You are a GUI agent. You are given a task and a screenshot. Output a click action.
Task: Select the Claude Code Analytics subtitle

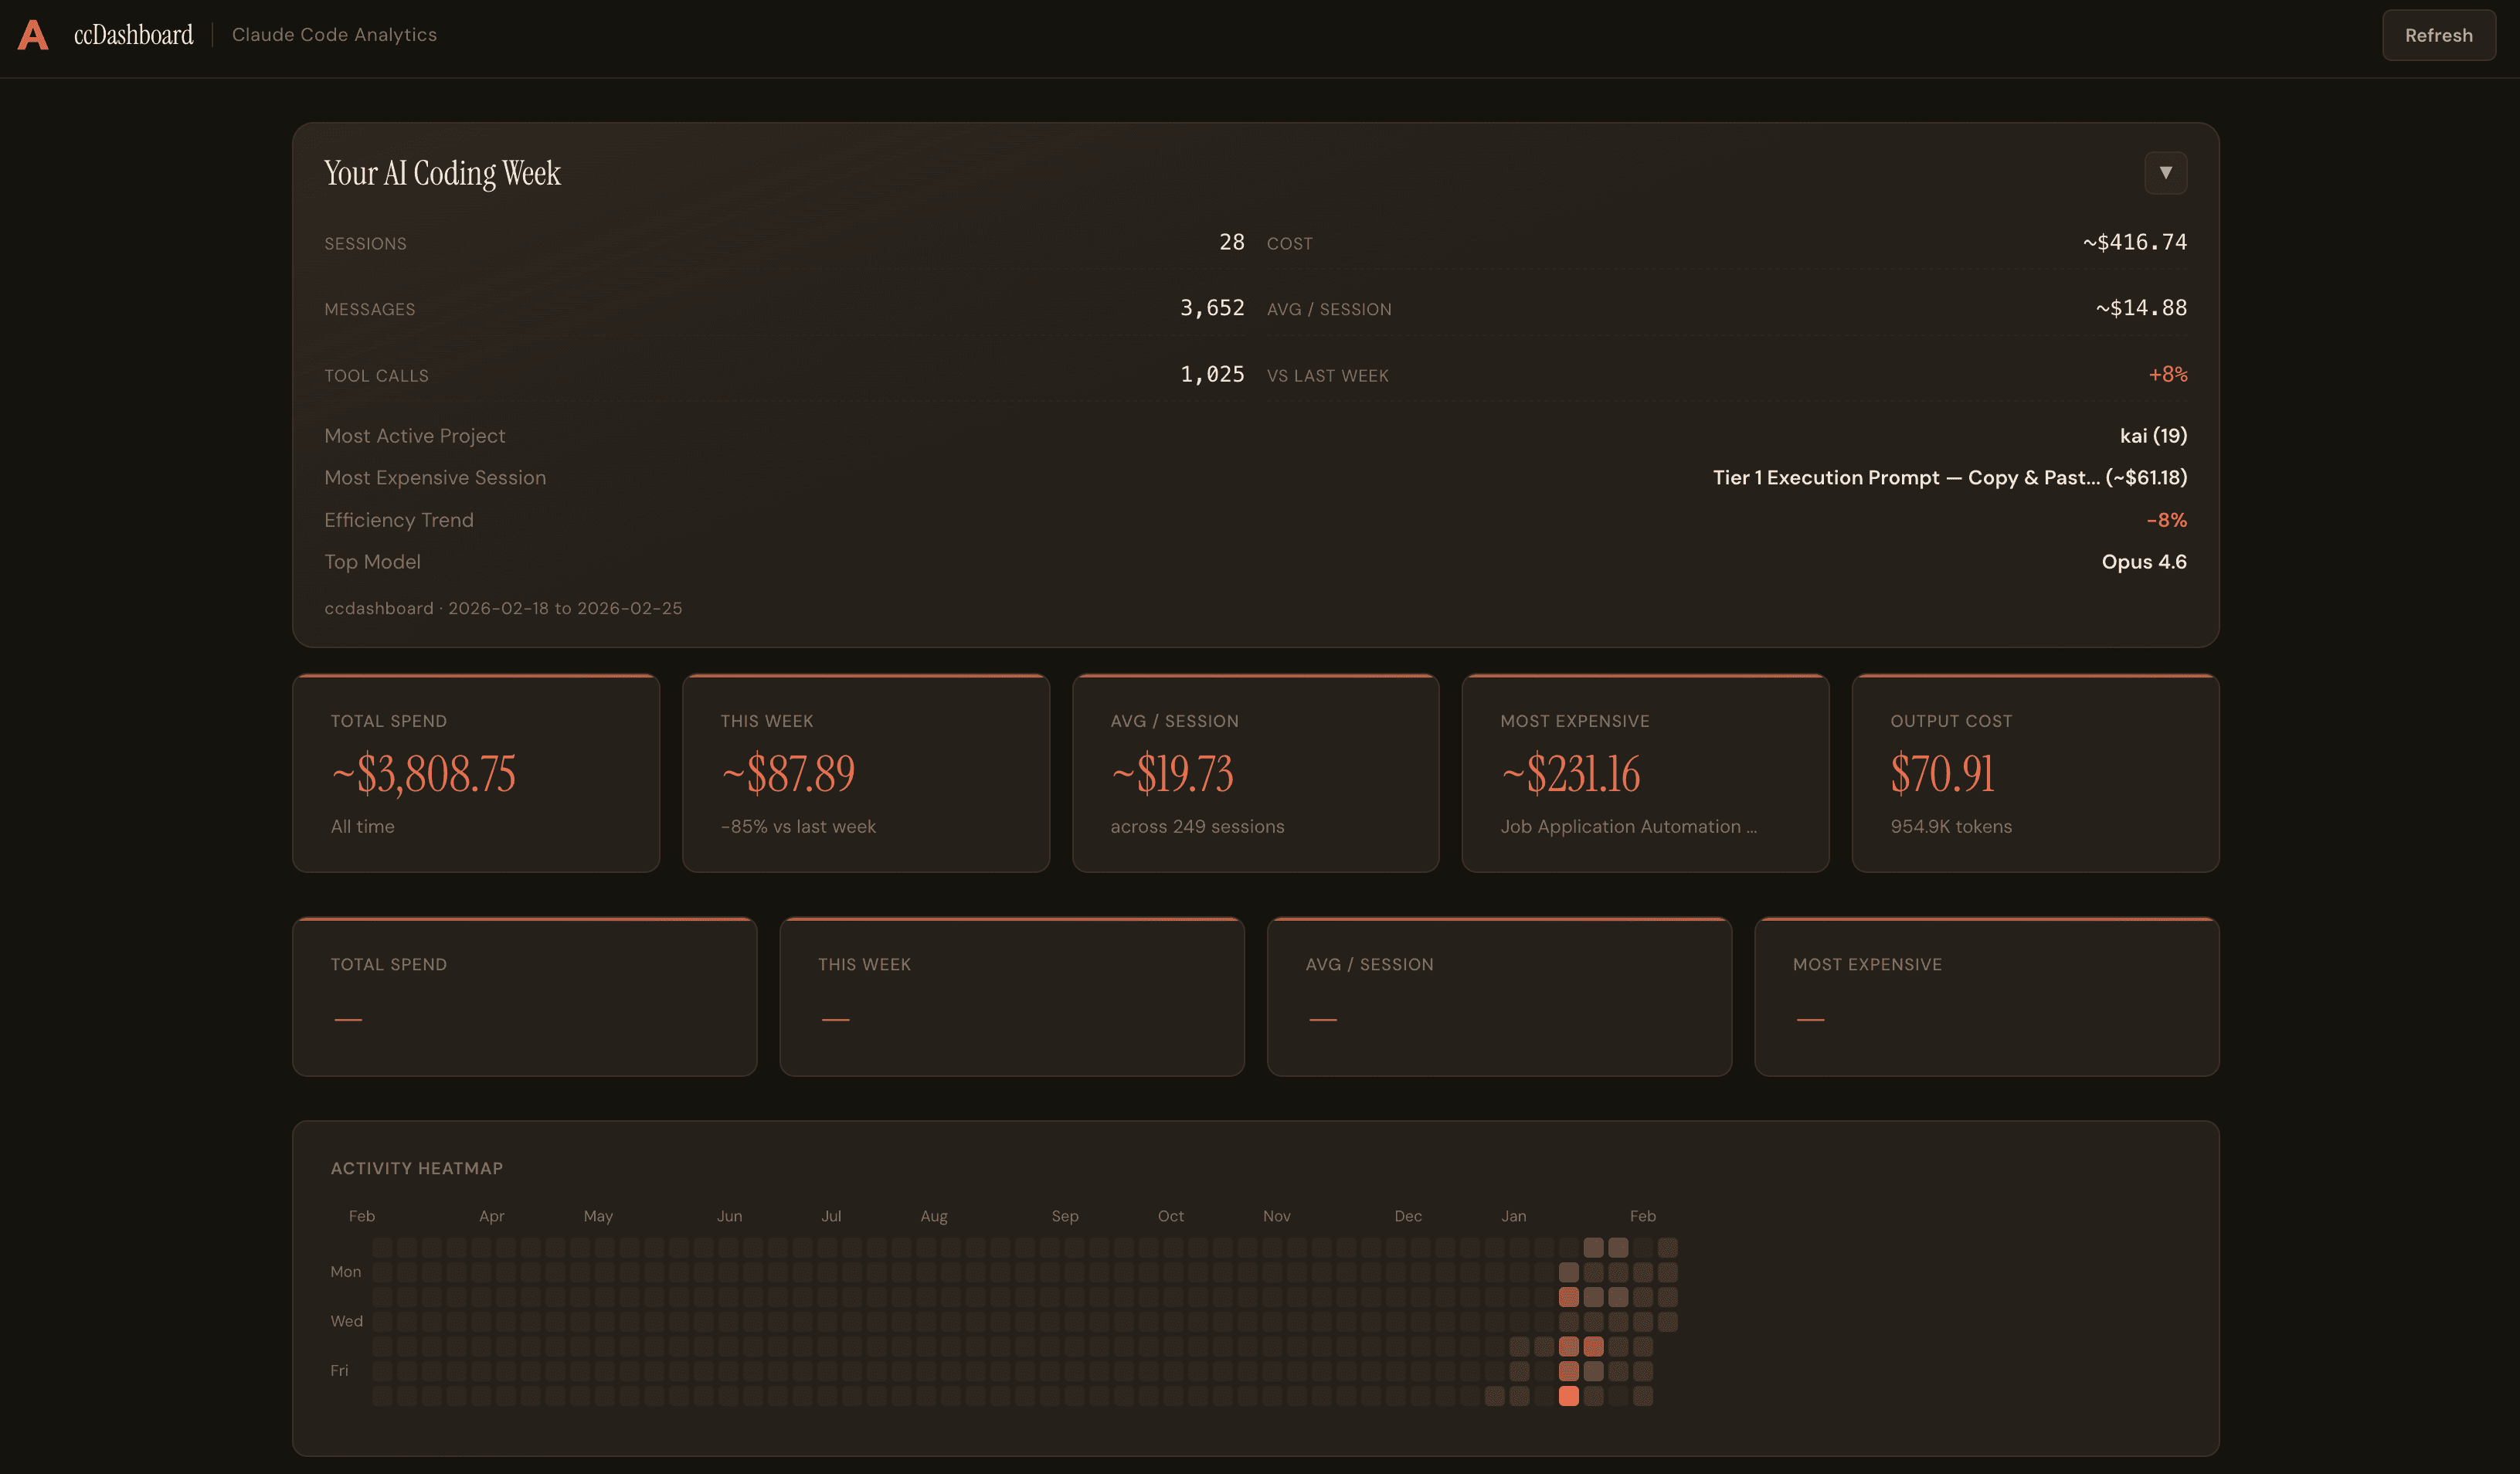334,35
